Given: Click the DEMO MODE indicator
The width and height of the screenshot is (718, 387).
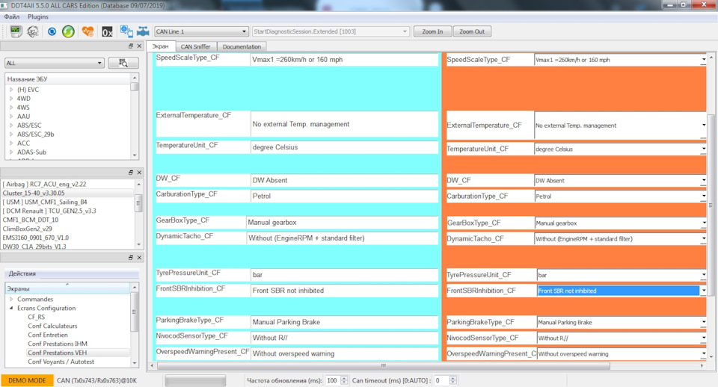Looking at the screenshot, I should coord(27,380).
